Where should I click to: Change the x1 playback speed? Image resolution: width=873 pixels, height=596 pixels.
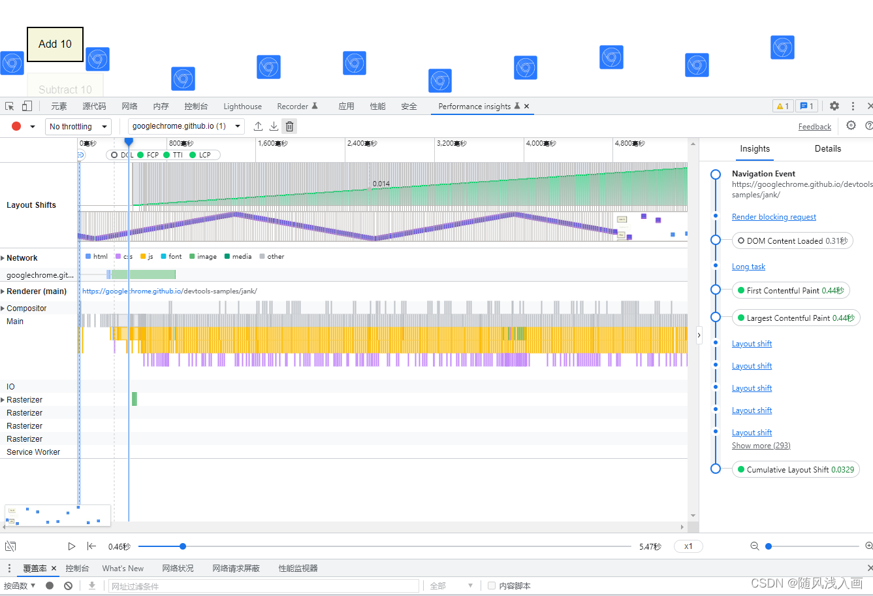pyautogui.click(x=688, y=546)
